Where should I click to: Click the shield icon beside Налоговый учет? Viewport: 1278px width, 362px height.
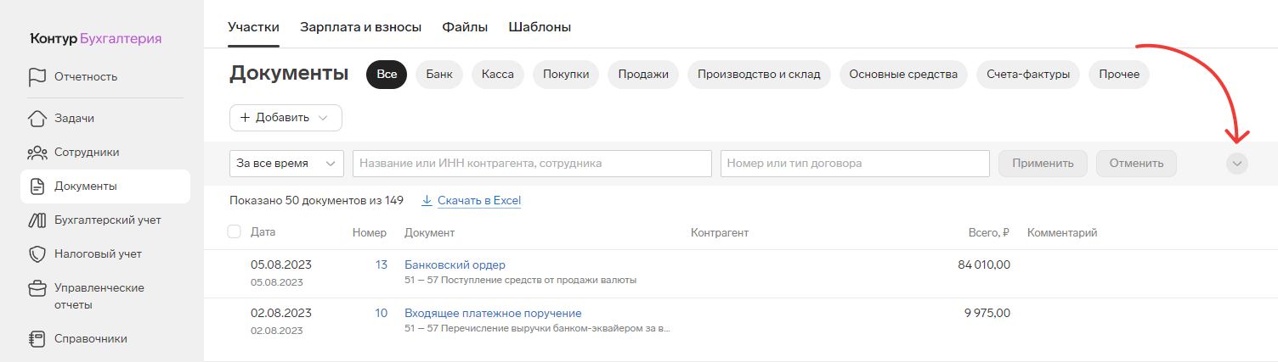point(37,253)
